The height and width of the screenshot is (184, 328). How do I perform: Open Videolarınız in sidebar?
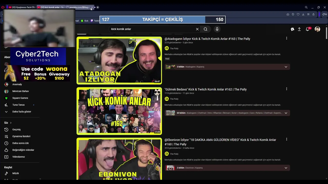coord(18,157)
